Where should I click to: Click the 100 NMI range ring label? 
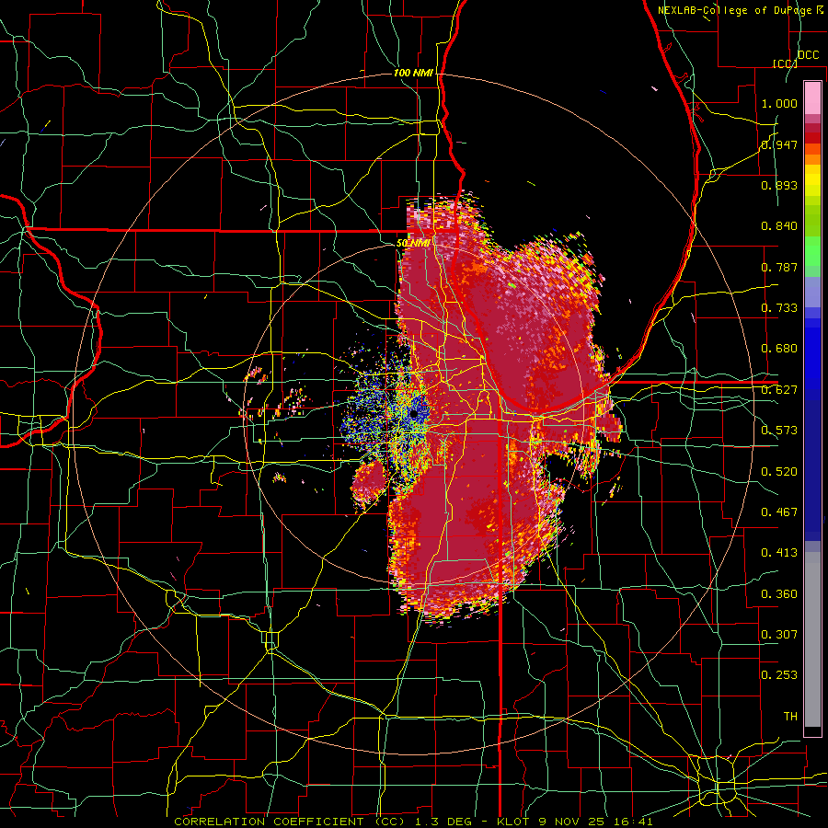click(x=413, y=73)
